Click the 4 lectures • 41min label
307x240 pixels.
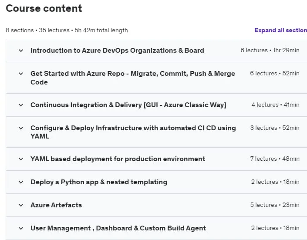[276, 105]
